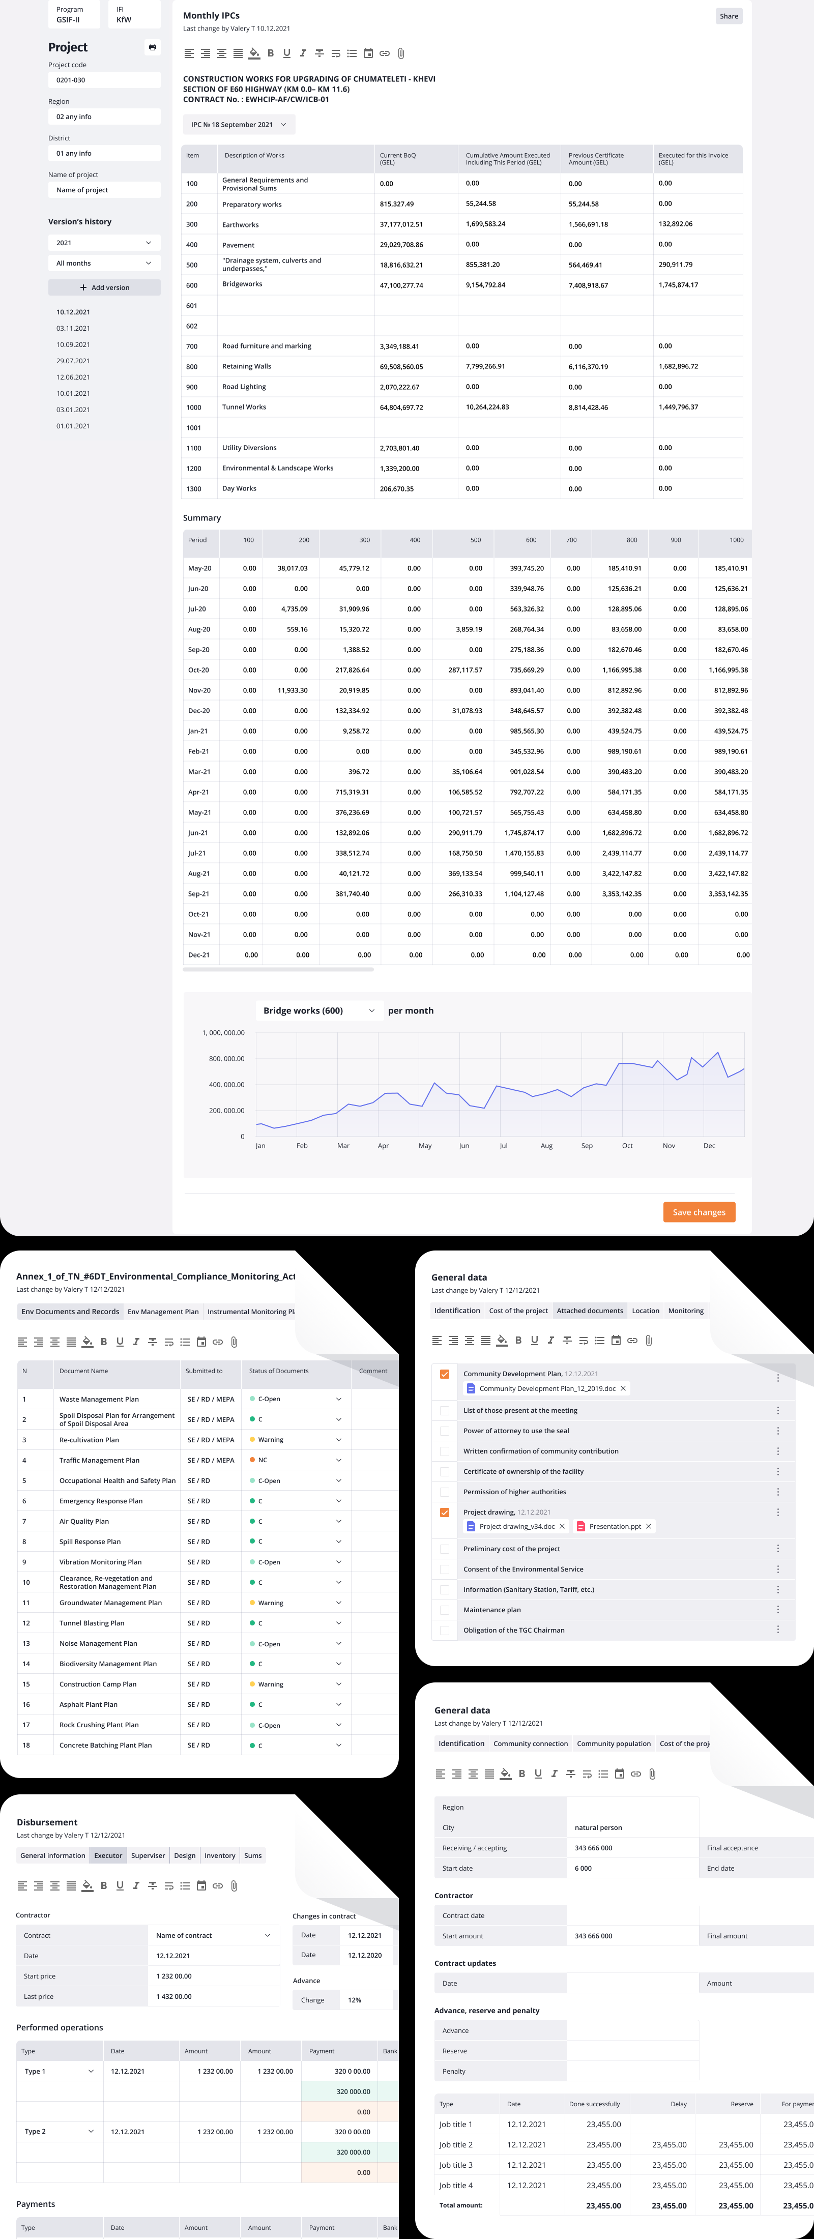
Task: Open options menu for Community Development Plan
Action: click(x=777, y=1378)
